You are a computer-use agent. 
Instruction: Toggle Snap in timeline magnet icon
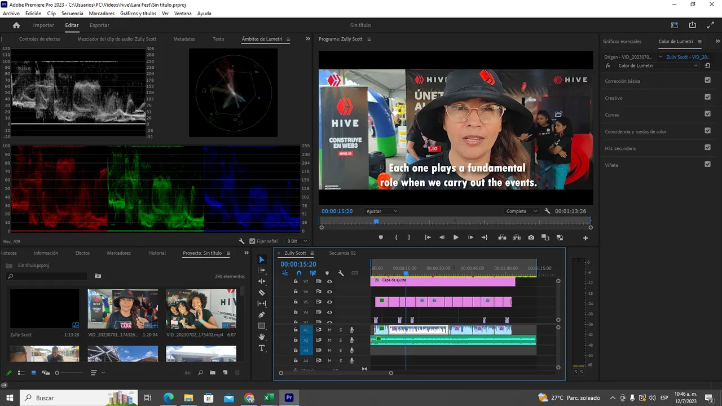pyautogui.click(x=299, y=273)
